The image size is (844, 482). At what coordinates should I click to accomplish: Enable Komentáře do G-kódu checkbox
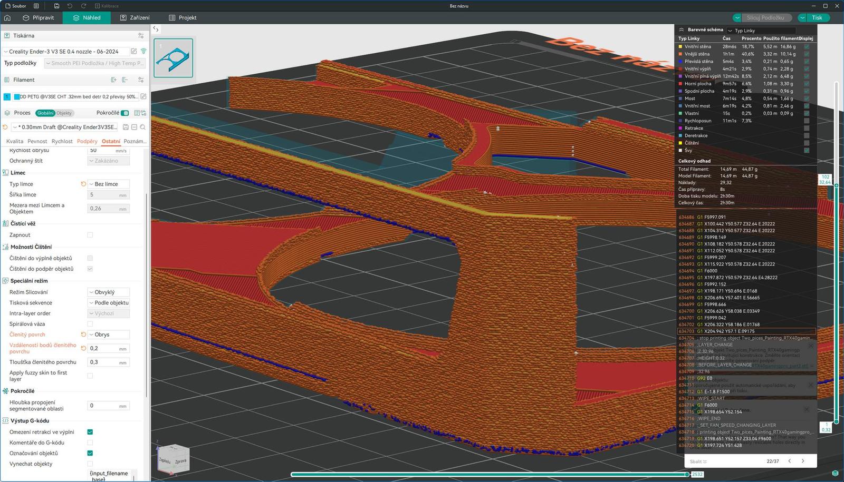click(90, 442)
